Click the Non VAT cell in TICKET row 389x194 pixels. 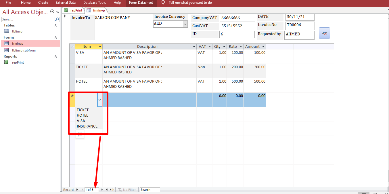(204, 71)
